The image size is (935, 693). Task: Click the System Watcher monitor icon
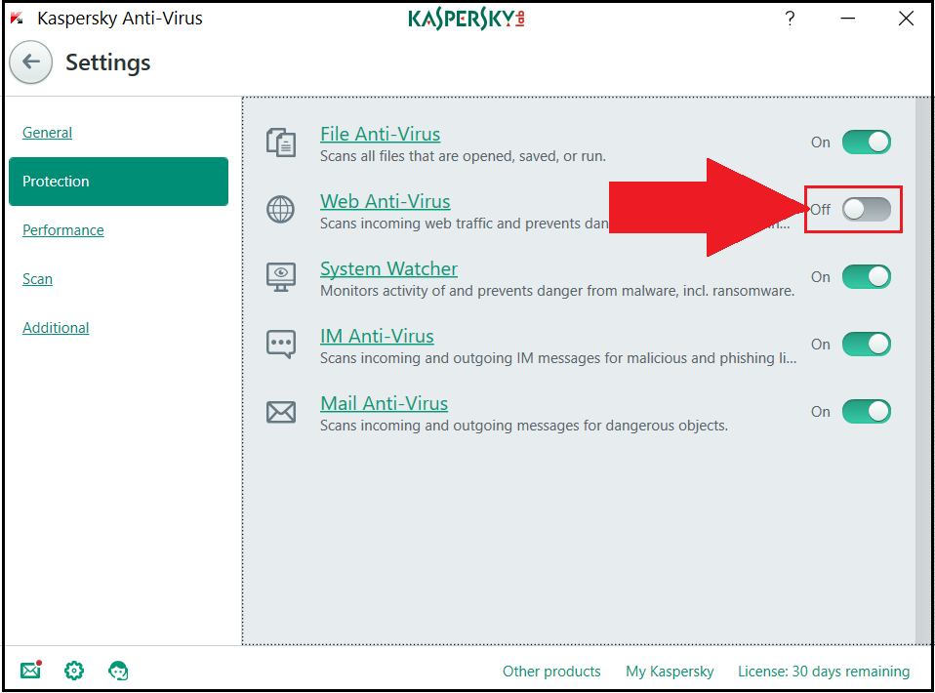(x=281, y=277)
